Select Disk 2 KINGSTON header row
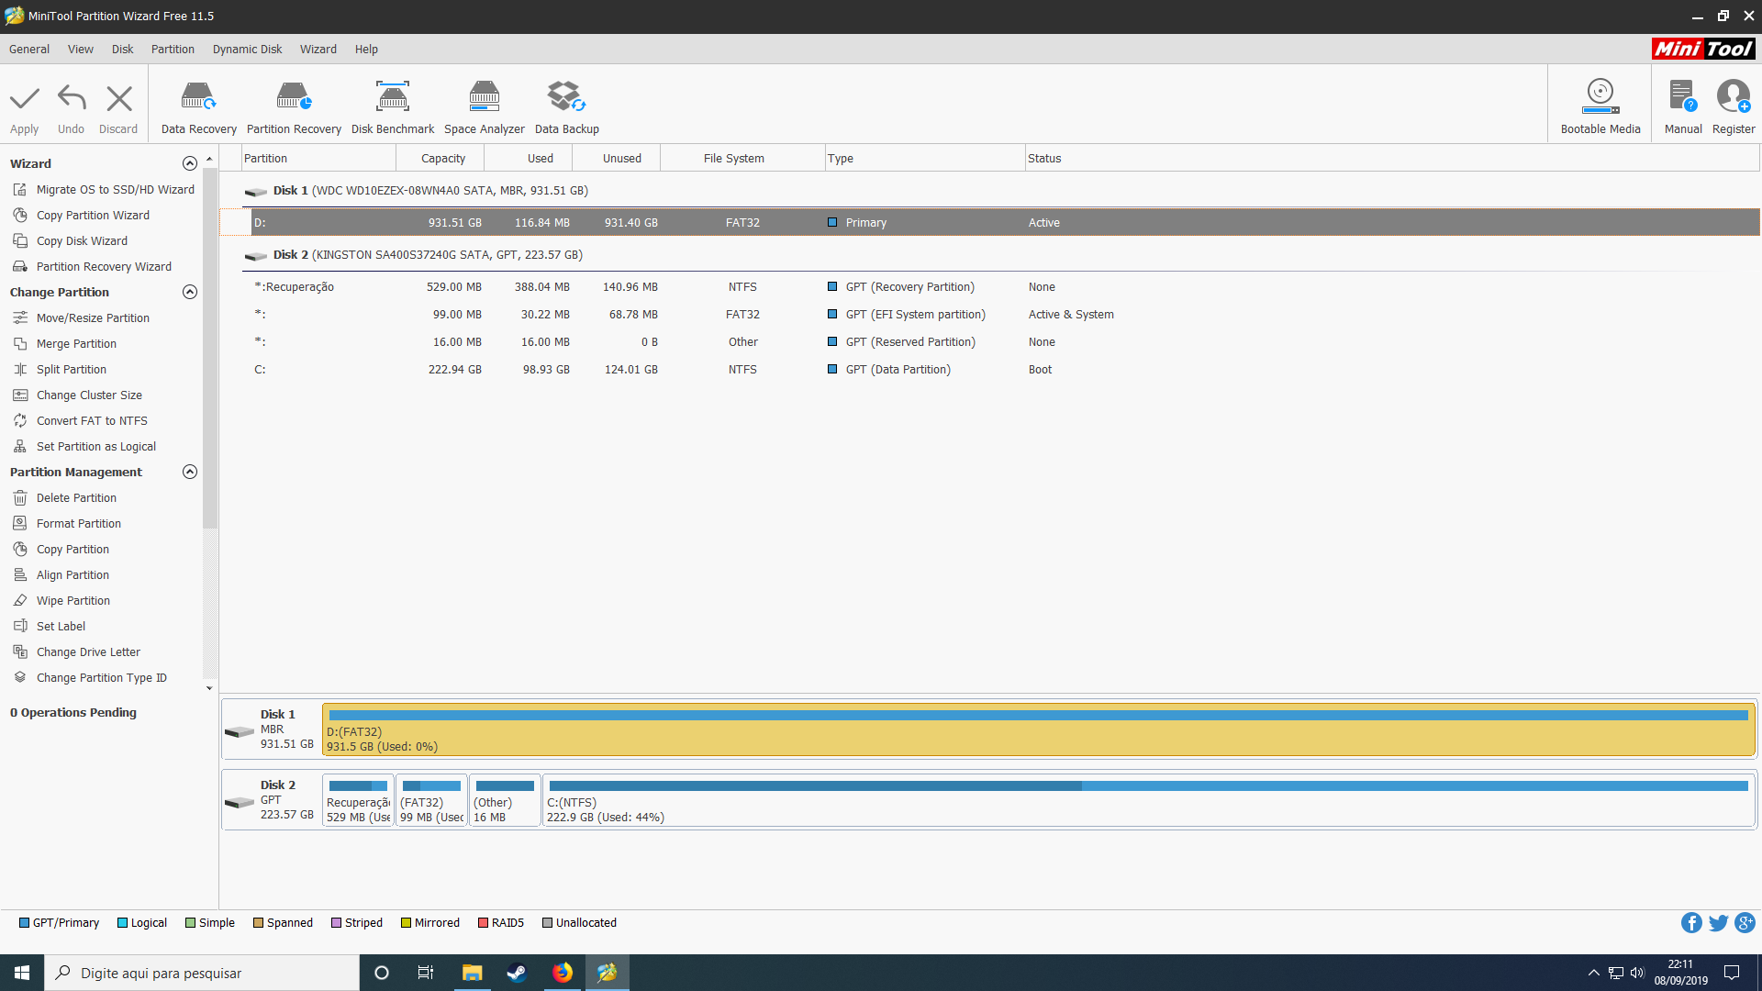 (x=1000, y=255)
